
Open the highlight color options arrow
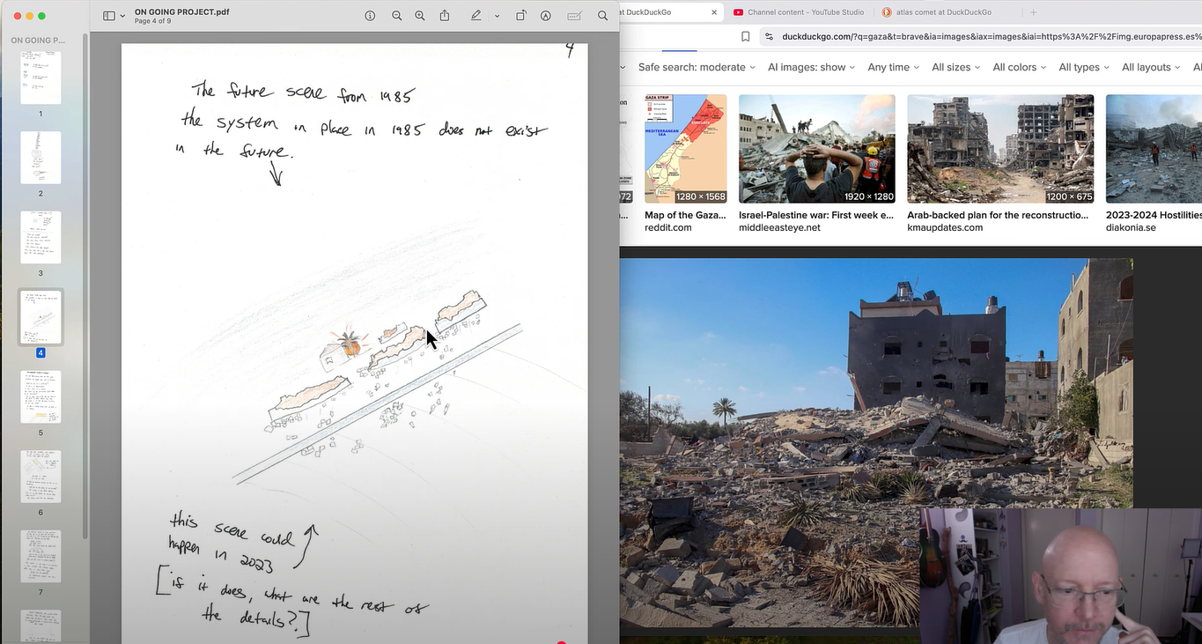point(497,16)
